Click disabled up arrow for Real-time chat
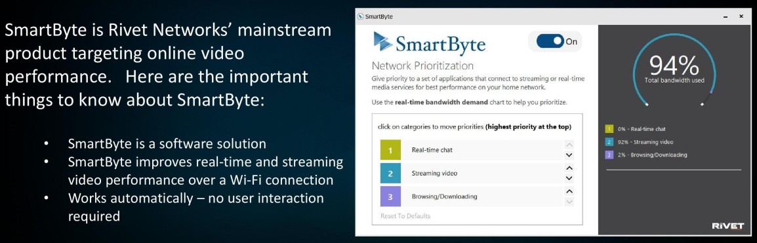This screenshot has width=757, height=243. 569,145
